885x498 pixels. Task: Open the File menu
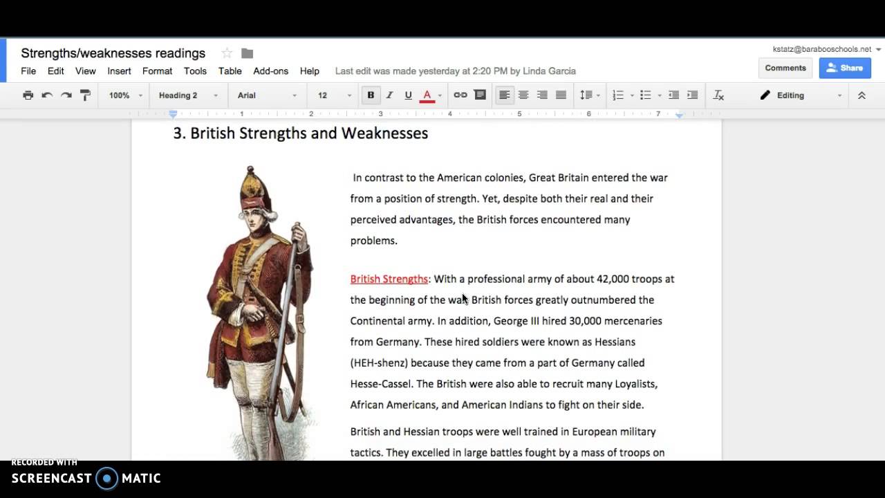tap(28, 71)
